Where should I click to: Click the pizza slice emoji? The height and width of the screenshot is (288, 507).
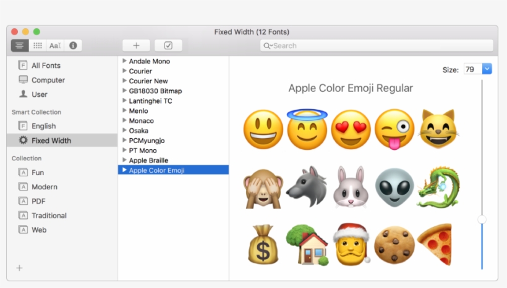(x=435, y=244)
